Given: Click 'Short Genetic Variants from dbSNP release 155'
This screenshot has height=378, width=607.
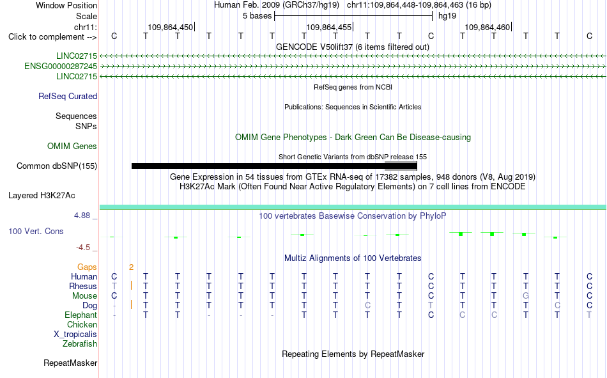Looking at the screenshot, I should [353, 157].
